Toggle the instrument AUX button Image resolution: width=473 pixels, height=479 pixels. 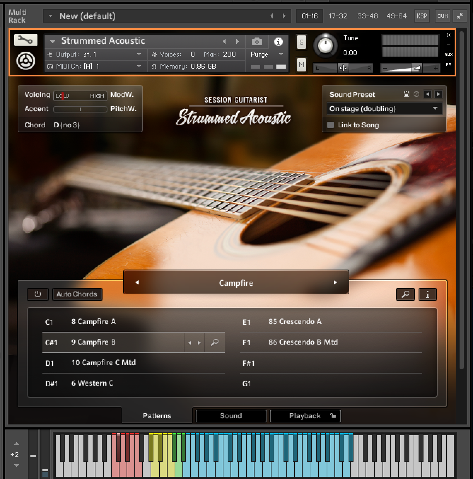pos(449,54)
